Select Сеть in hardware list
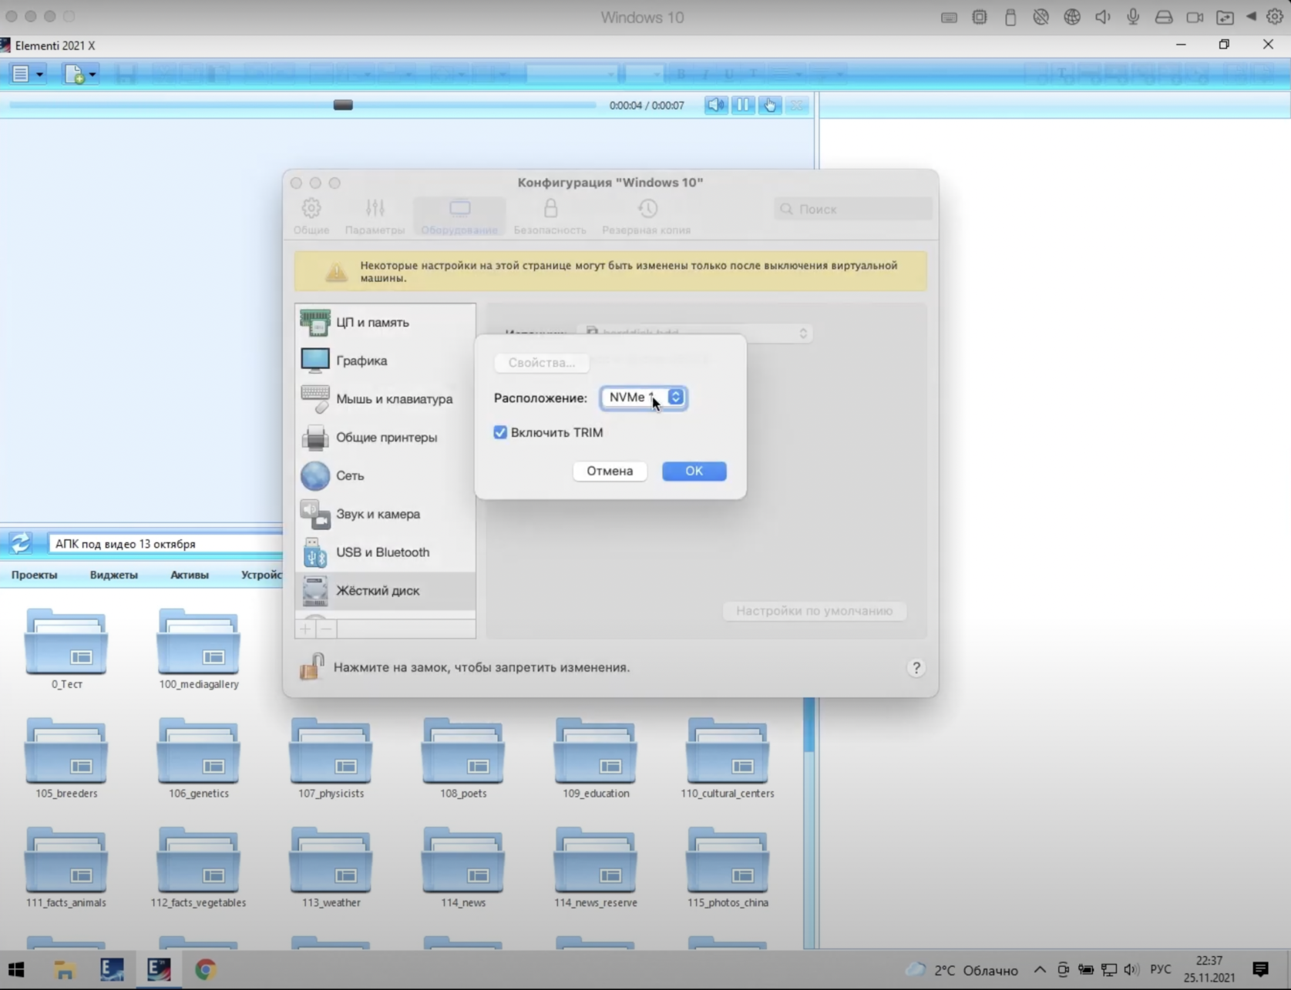 point(385,475)
